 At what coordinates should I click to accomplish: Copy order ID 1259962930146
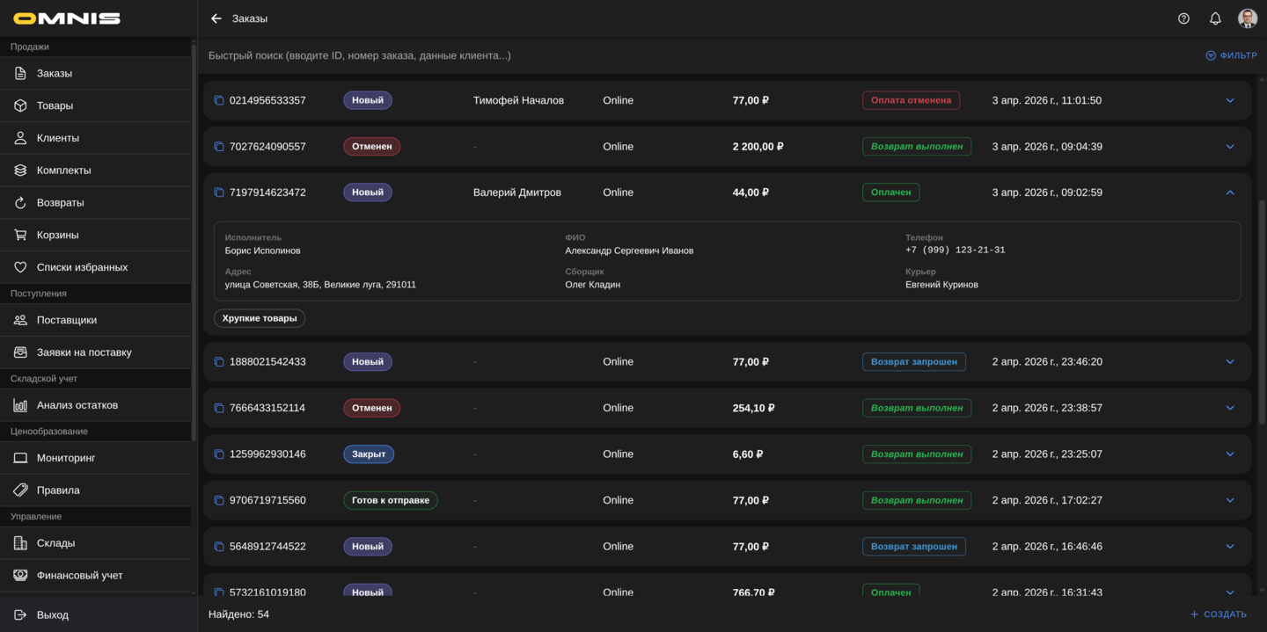pyautogui.click(x=219, y=454)
